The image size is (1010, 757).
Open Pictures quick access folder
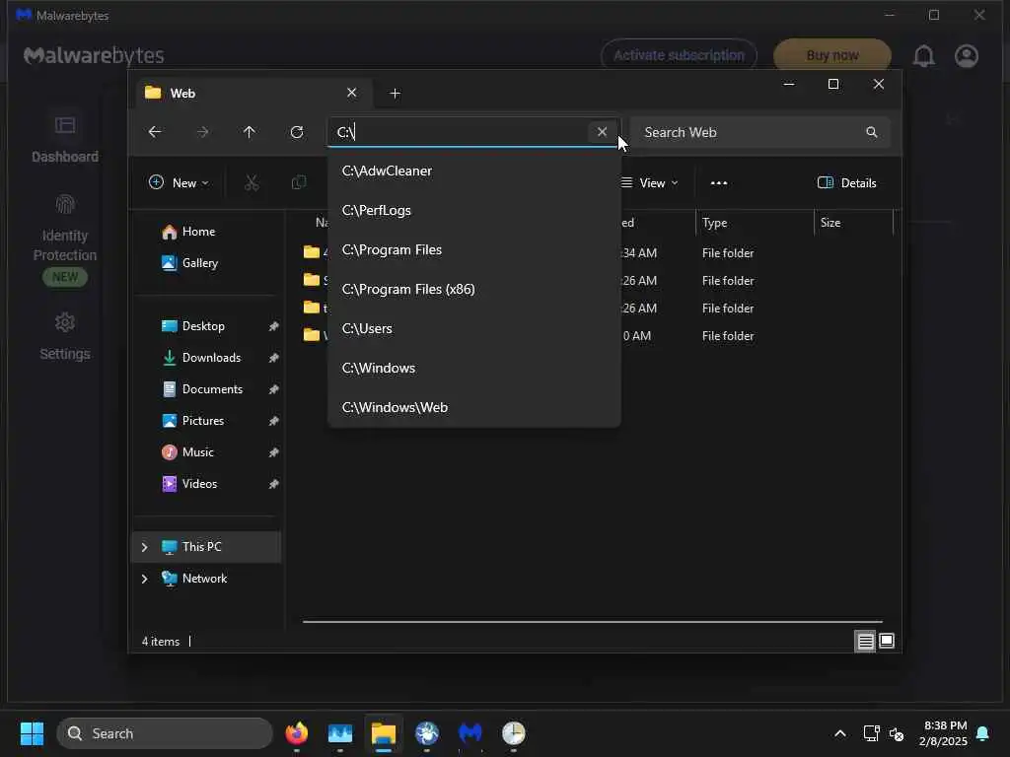pyautogui.click(x=206, y=420)
